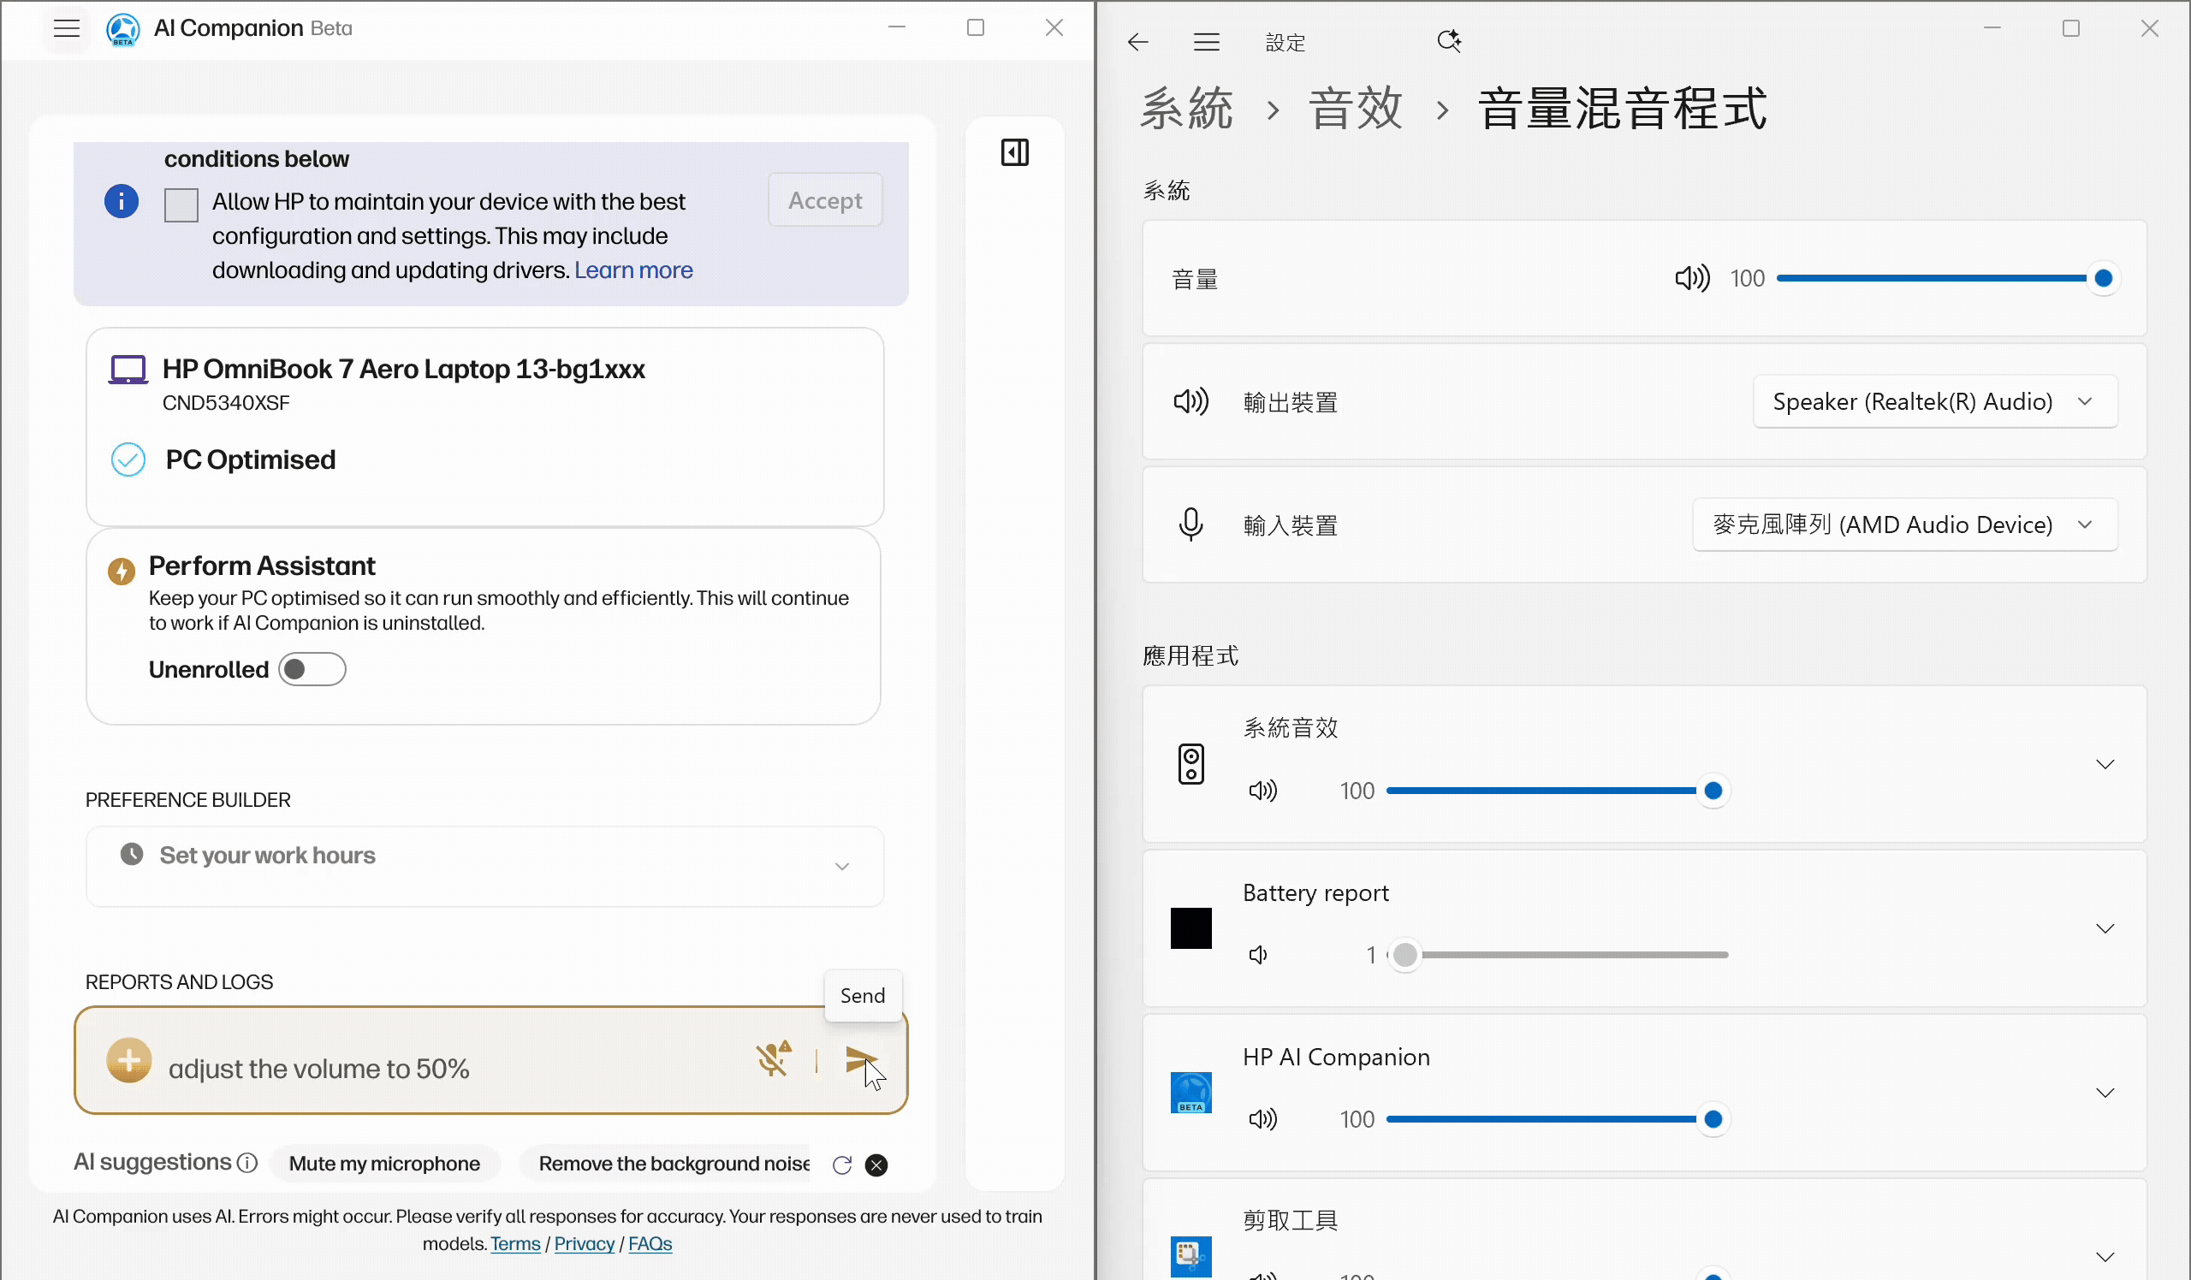The height and width of the screenshot is (1280, 2191).
Task: Click the info icon beside AI suggestions
Action: coord(248,1163)
